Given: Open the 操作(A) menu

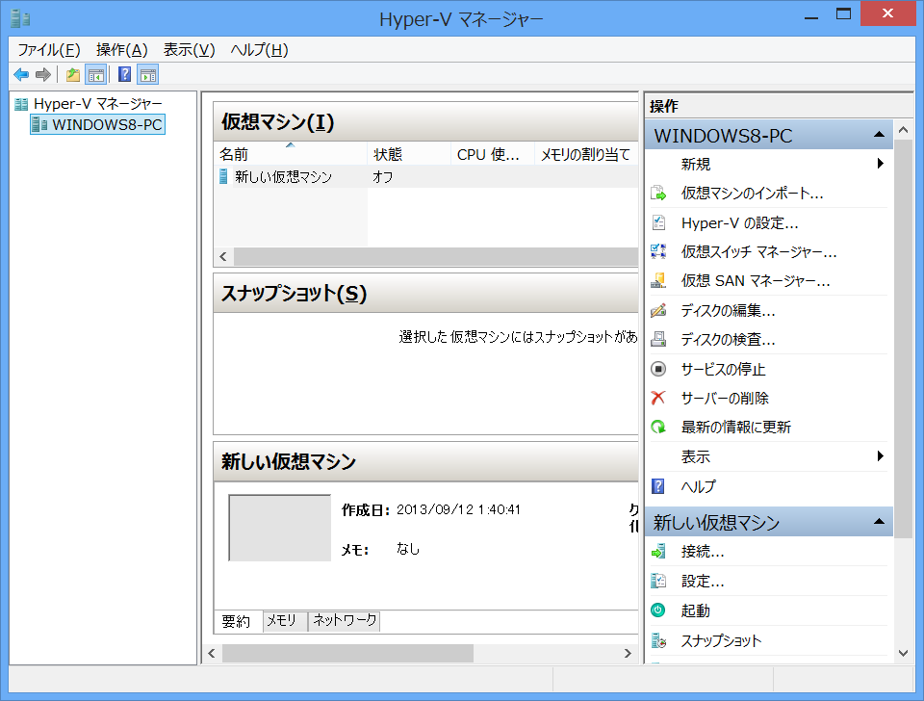Looking at the screenshot, I should click(122, 50).
